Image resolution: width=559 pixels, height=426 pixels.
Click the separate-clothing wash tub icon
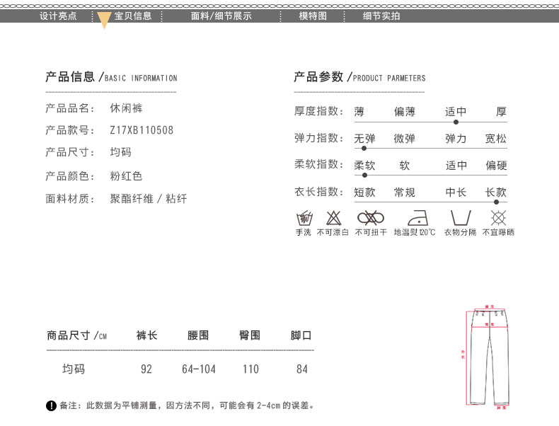[461, 217]
